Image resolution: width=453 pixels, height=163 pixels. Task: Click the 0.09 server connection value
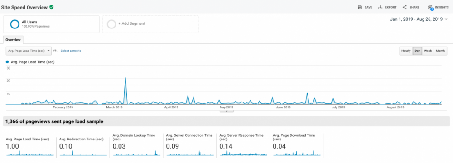point(173,146)
